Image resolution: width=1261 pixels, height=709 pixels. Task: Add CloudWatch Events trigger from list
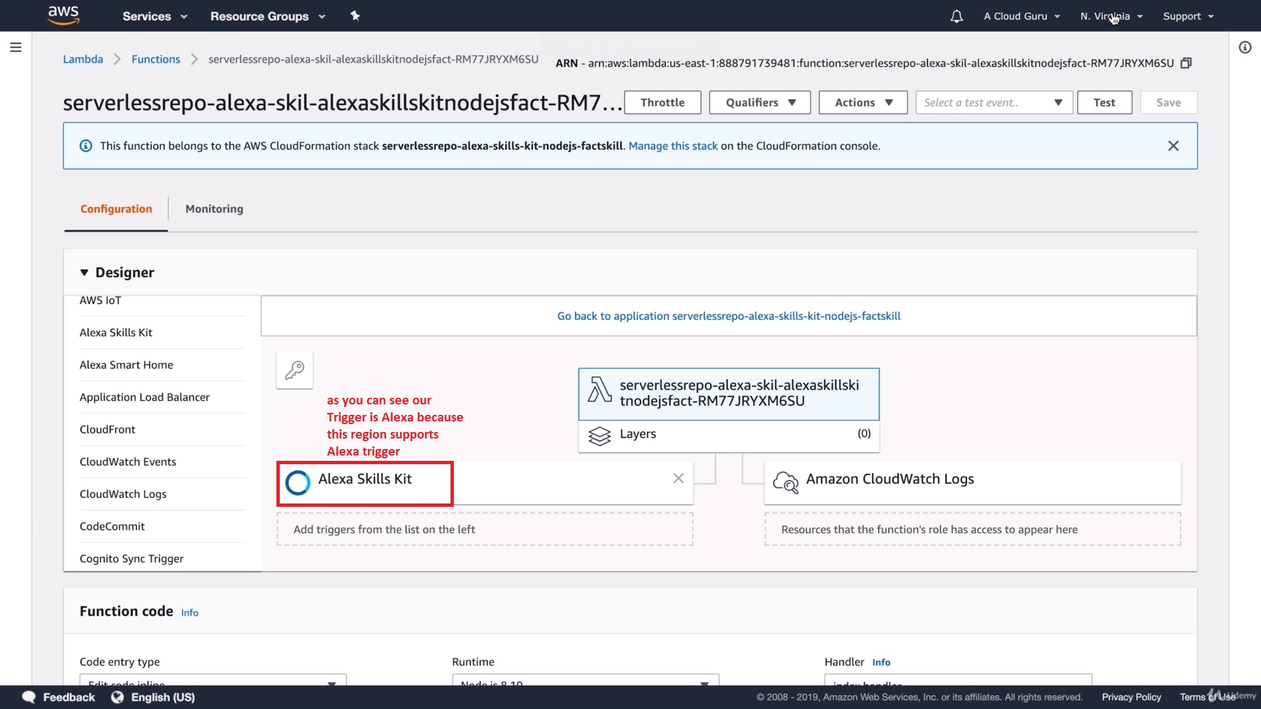127,462
